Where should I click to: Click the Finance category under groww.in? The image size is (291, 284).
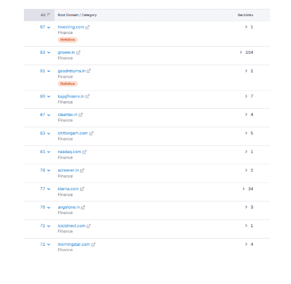[65, 58]
